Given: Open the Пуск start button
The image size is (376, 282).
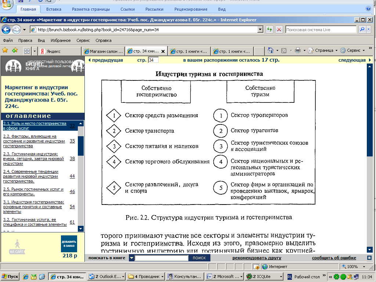Looking at the screenshot, I should tap(10, 276).
